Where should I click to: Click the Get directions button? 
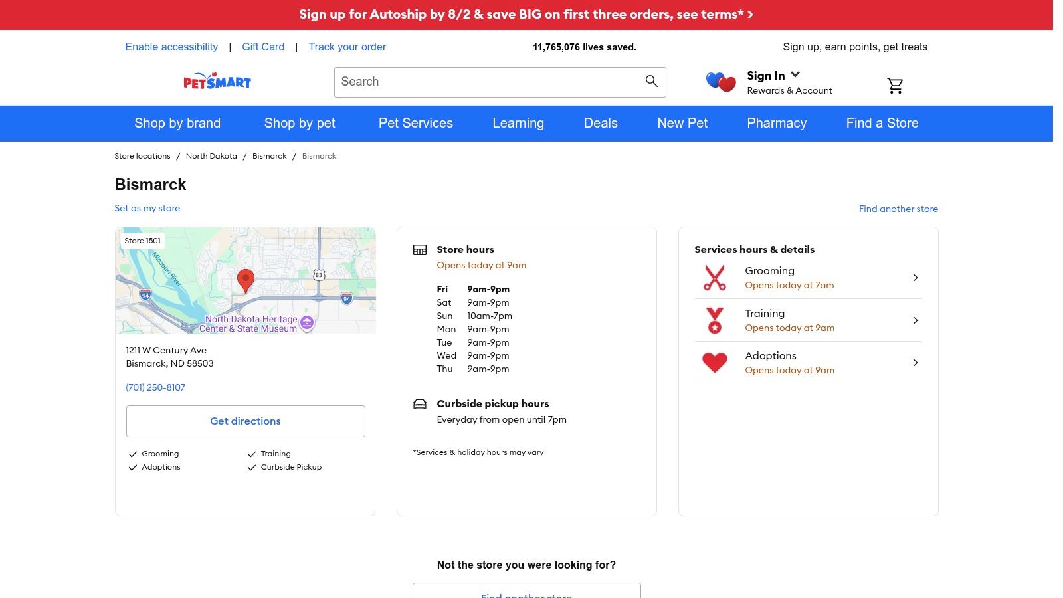tap(246, 421)
